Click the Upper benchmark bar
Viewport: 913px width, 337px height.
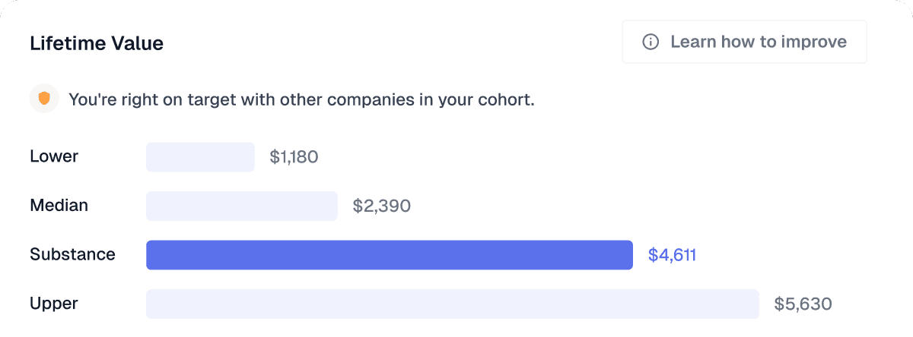(452, 304)
